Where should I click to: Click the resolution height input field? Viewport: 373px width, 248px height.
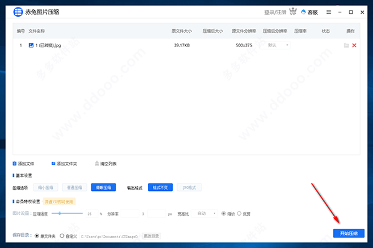click(157, 213)
